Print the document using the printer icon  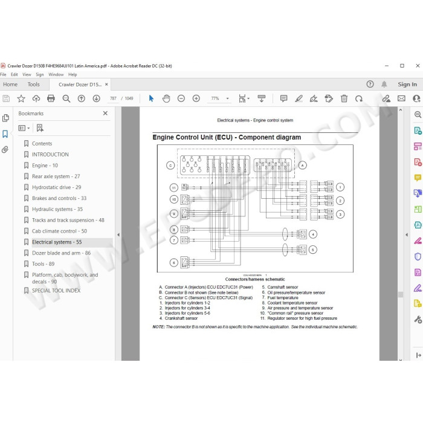[x=51, y=98]
